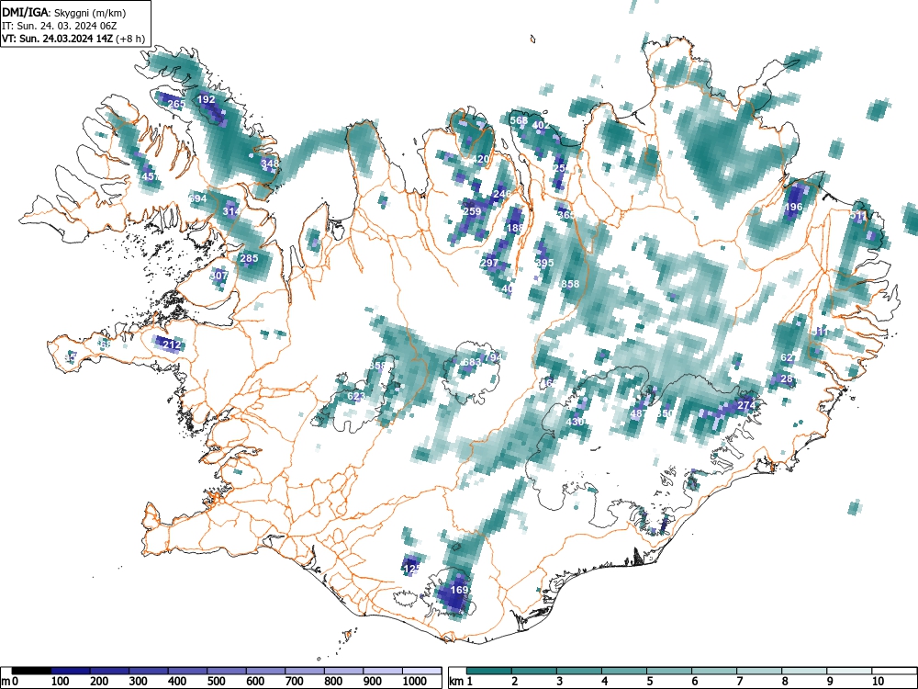This screenshot has height=689, width=918.
Task: Click the '169' visibility value on the map
Action: (460, 590)
